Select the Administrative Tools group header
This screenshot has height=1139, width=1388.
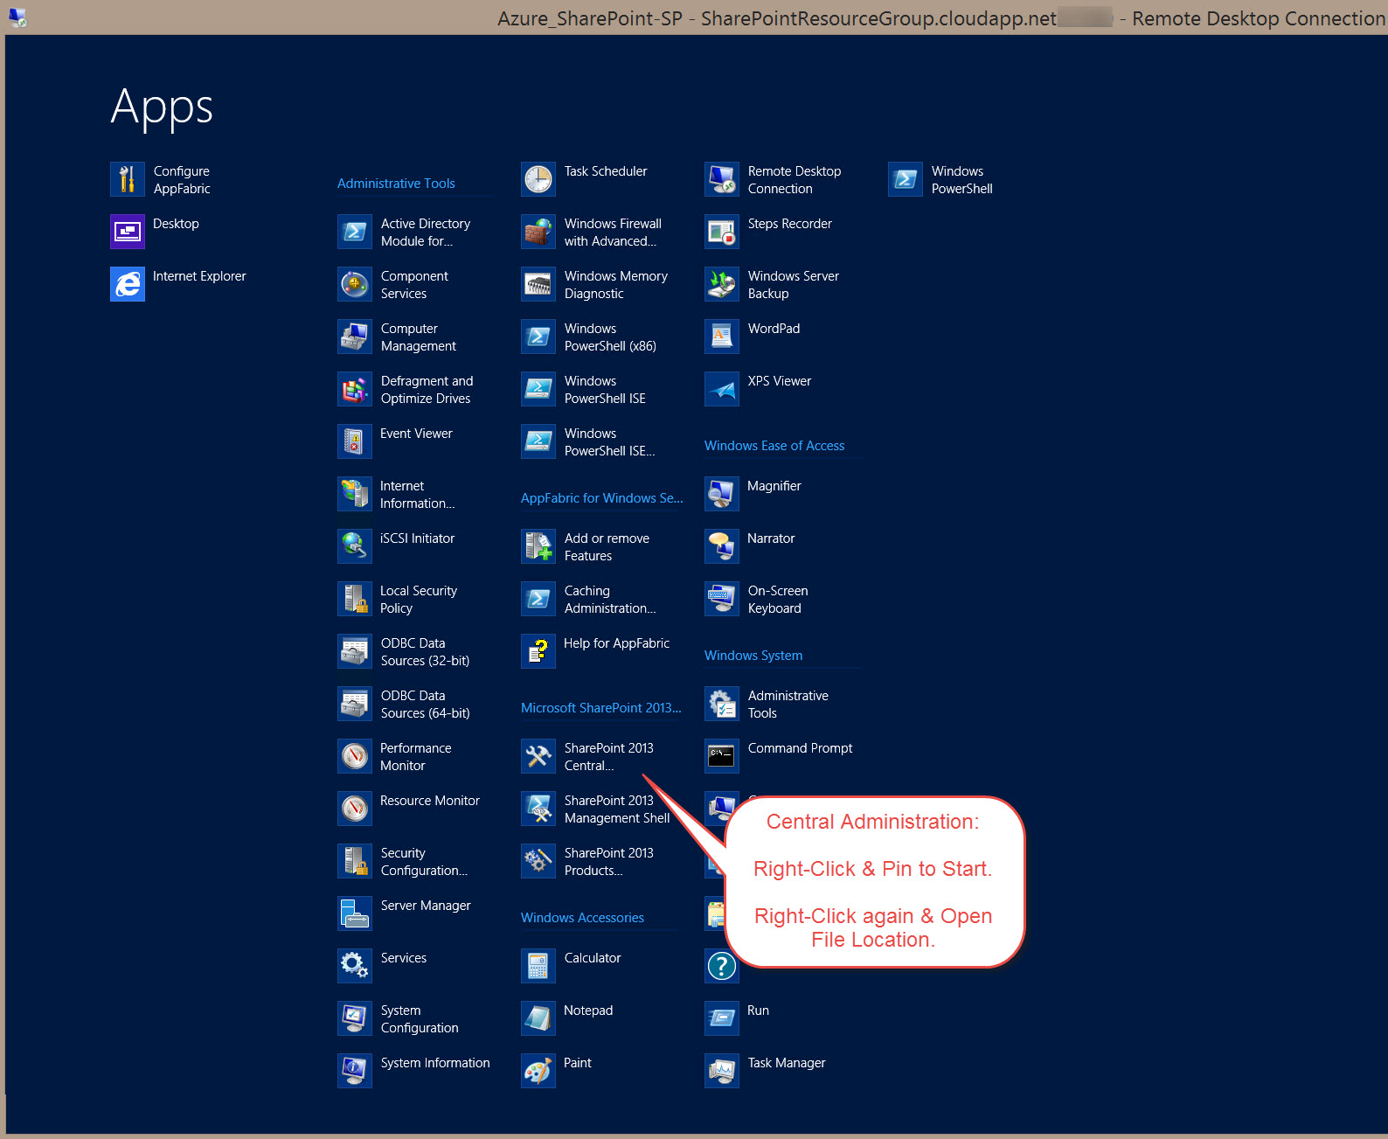tap(396, 184)
